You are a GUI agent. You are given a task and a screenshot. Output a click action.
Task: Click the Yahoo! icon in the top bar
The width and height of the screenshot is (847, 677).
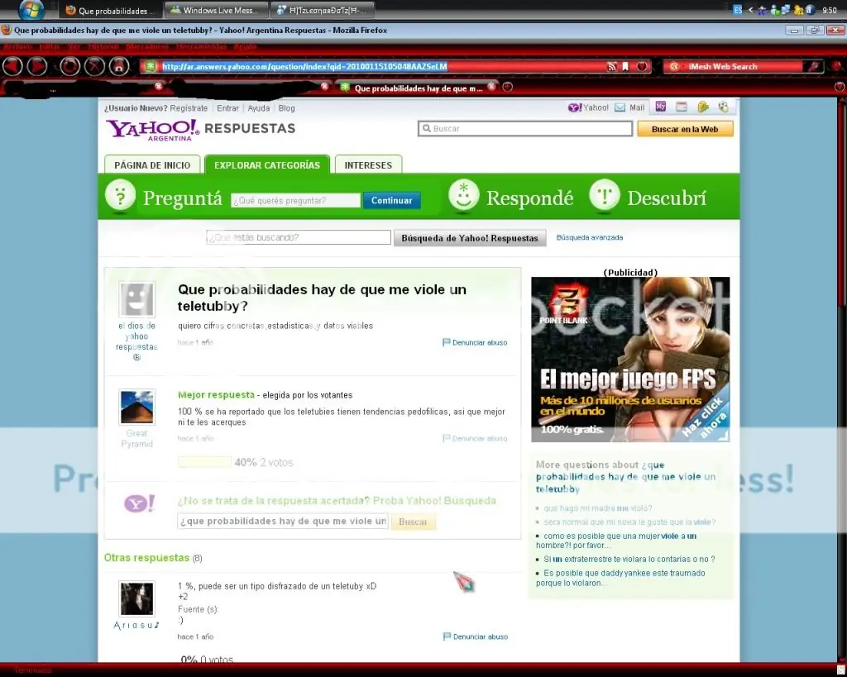[x=575, y=107]
